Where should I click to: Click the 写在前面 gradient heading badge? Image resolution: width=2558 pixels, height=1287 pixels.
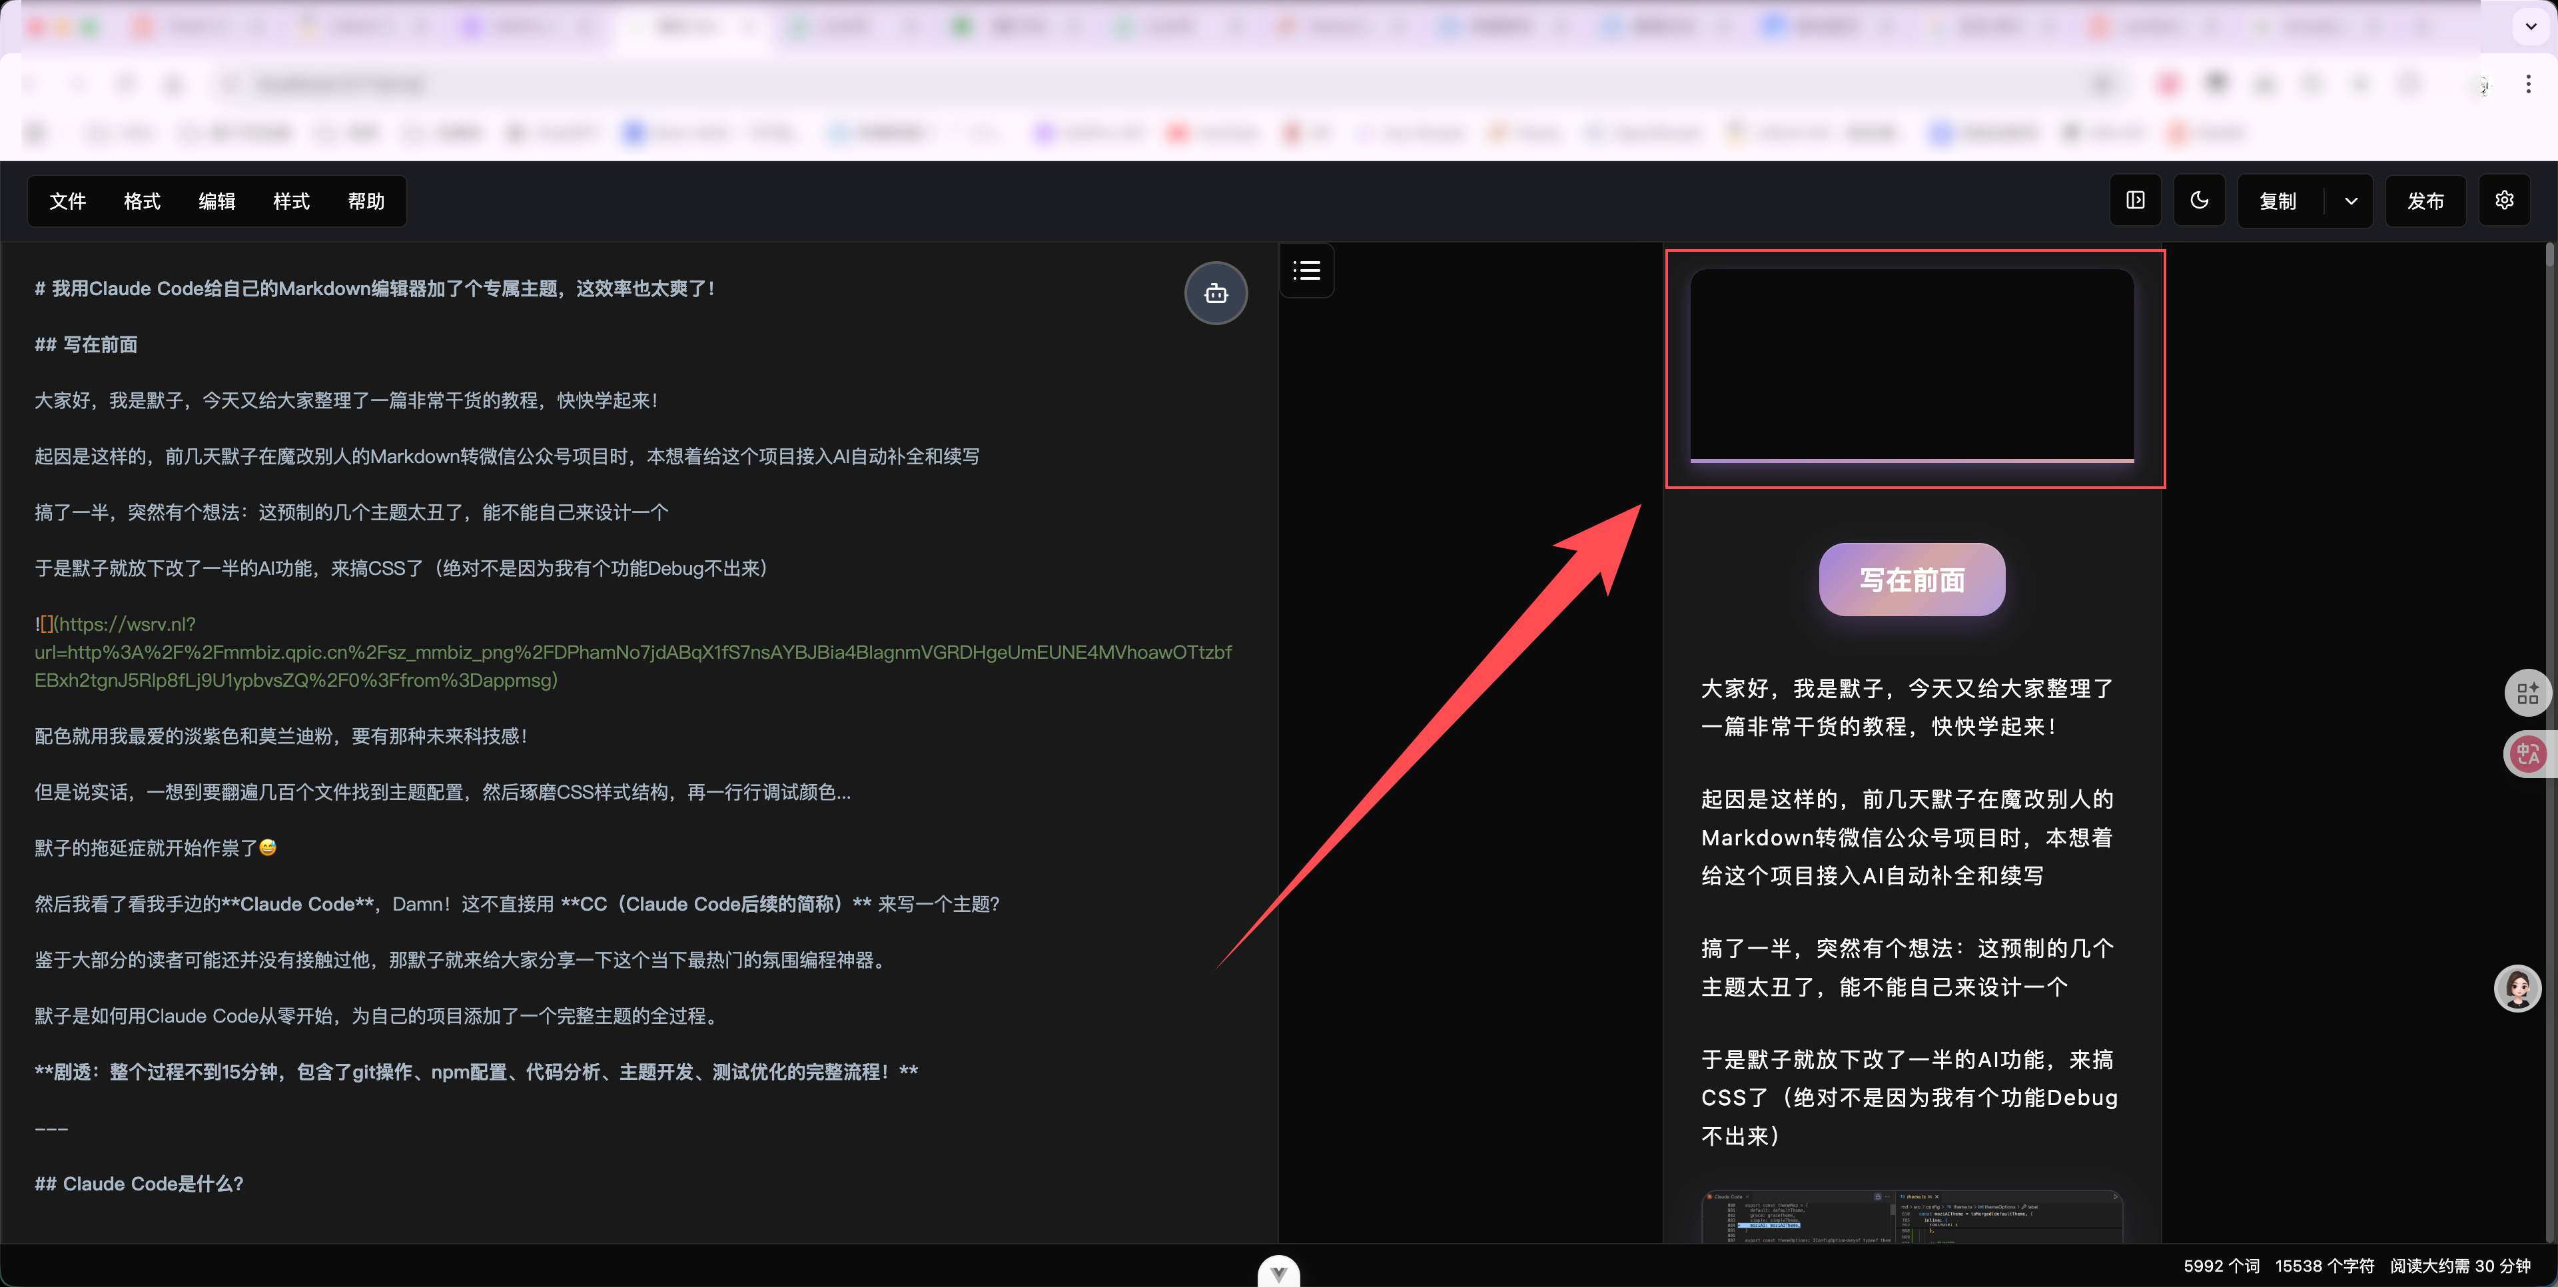point(1912,580)
